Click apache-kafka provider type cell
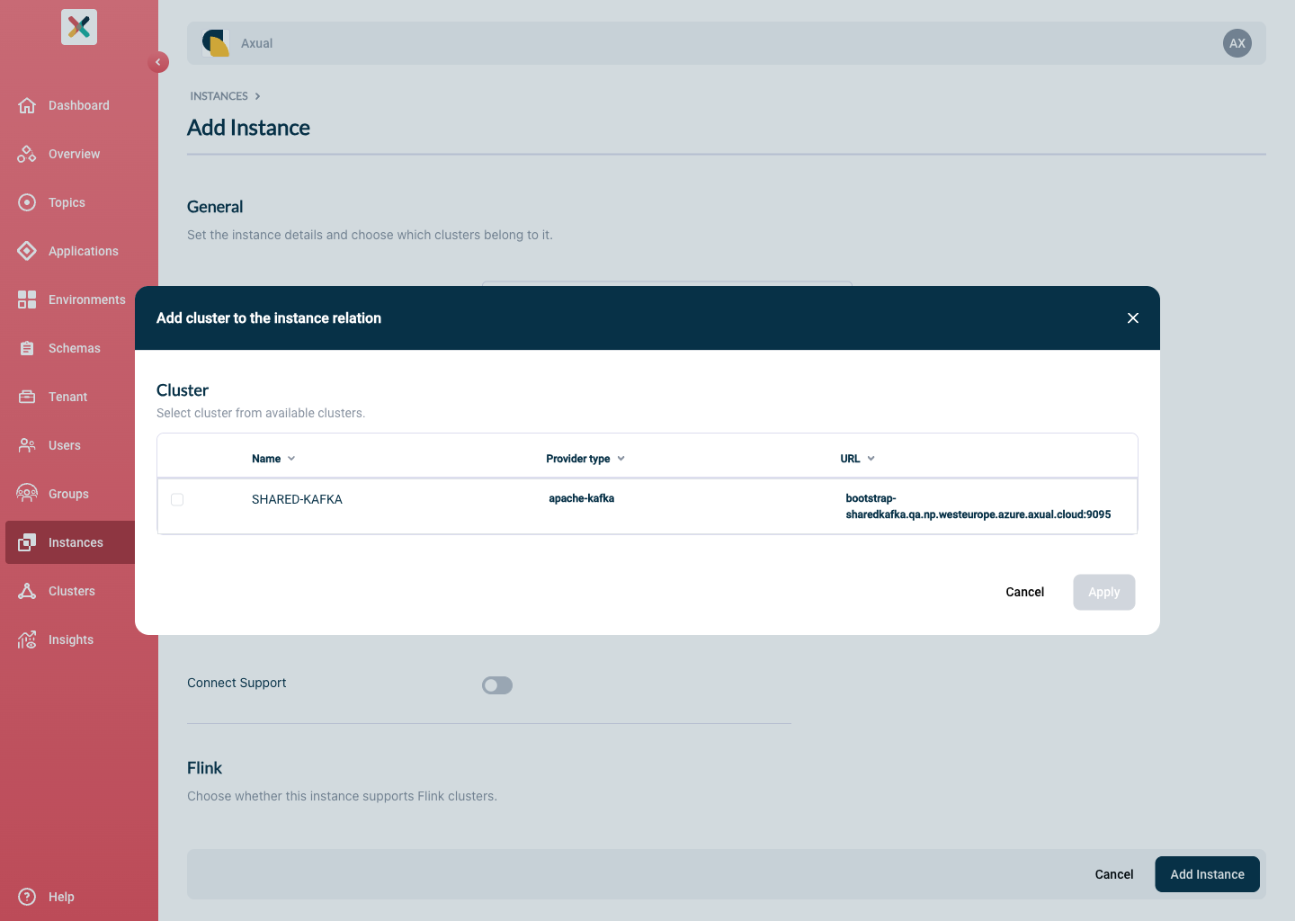This screenshot has height=921, width=1295. 582,498
